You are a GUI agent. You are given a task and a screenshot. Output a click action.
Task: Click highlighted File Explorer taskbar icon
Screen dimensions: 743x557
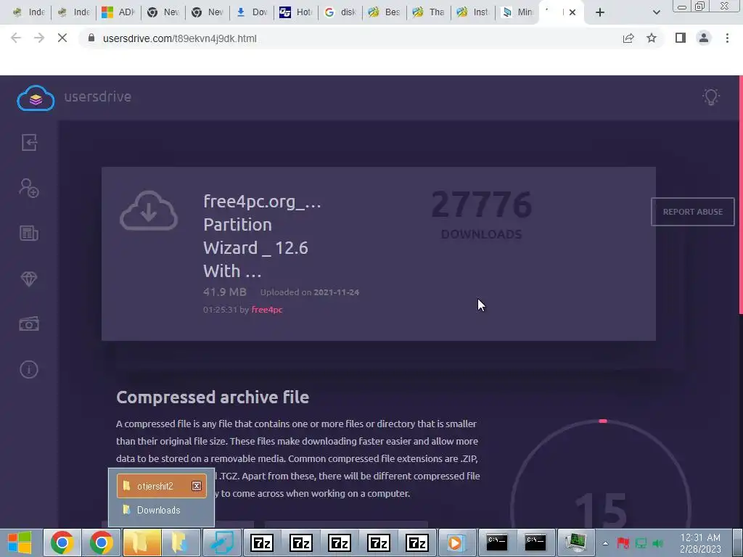141,542
